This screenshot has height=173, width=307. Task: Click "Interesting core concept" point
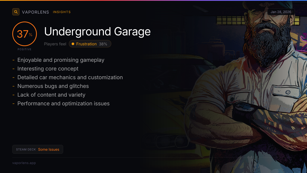(48, 69)
